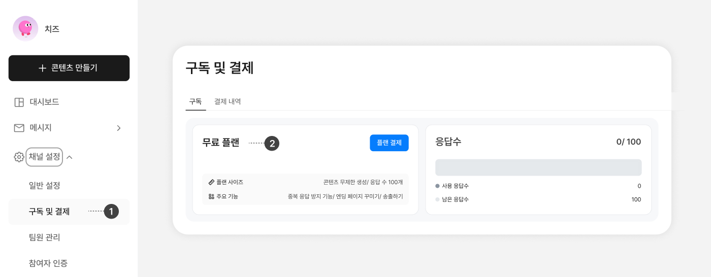Click the pink Cheese profile avatar

pos(25,28)
